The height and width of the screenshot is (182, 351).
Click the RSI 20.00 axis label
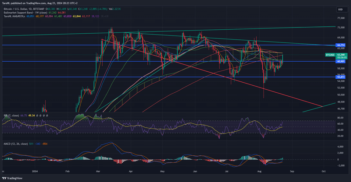[x=340, y=136]
